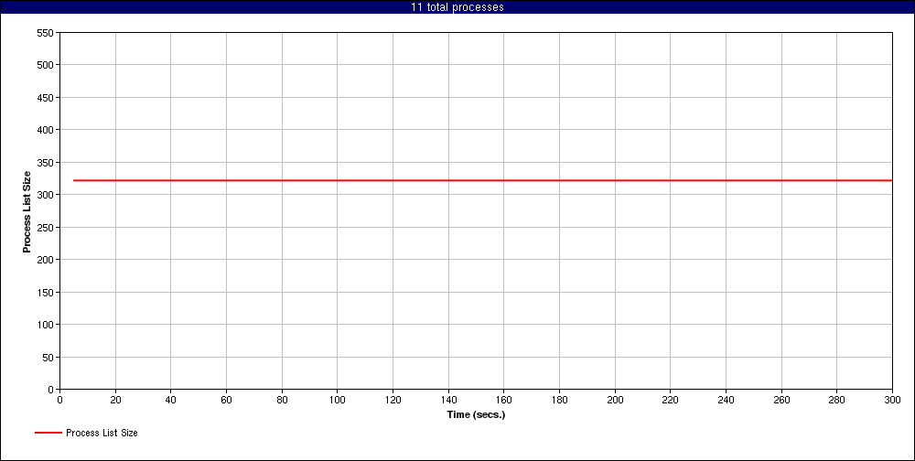The width and height of the screenshot is (915, 461).
Task: Select the 280 seconds label on the time axis
Action: (837, 400)
